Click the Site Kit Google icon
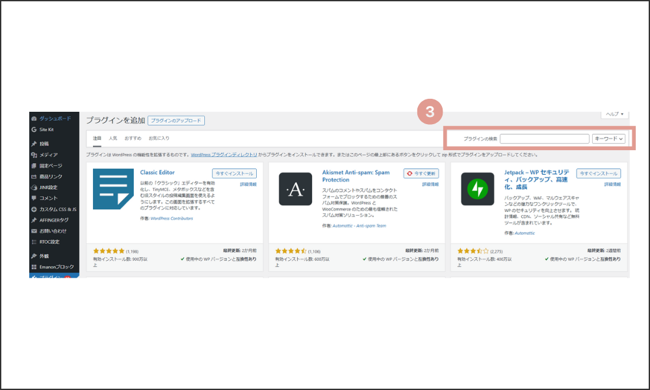 coord(34,130)
